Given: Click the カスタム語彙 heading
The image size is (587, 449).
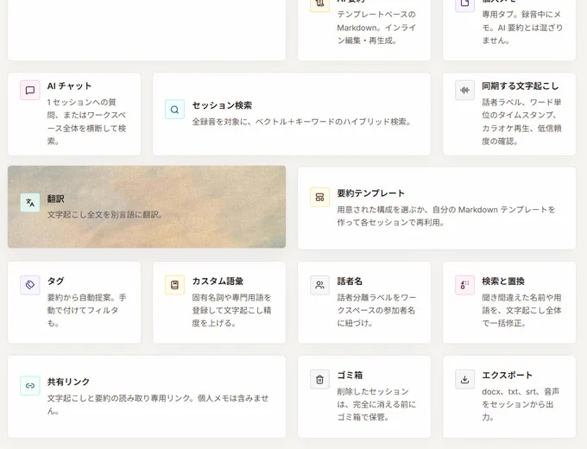Looking at the screenshot, I should click(218, 281).
